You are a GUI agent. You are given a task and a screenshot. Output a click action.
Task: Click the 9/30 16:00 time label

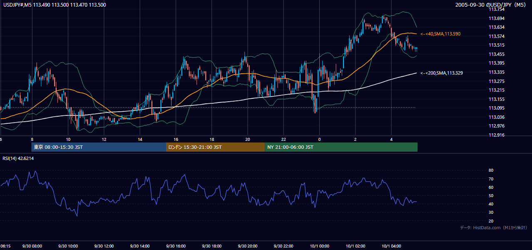(176, 246)
